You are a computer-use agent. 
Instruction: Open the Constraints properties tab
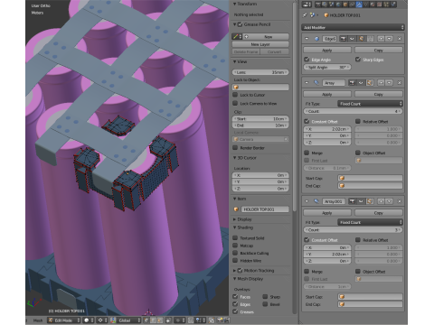352,5
